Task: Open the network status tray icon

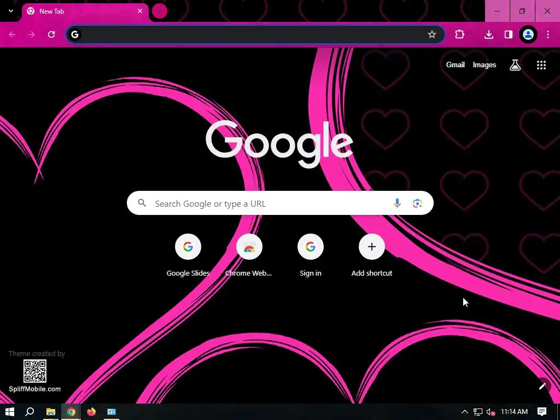Action: (x=478, y=412)
